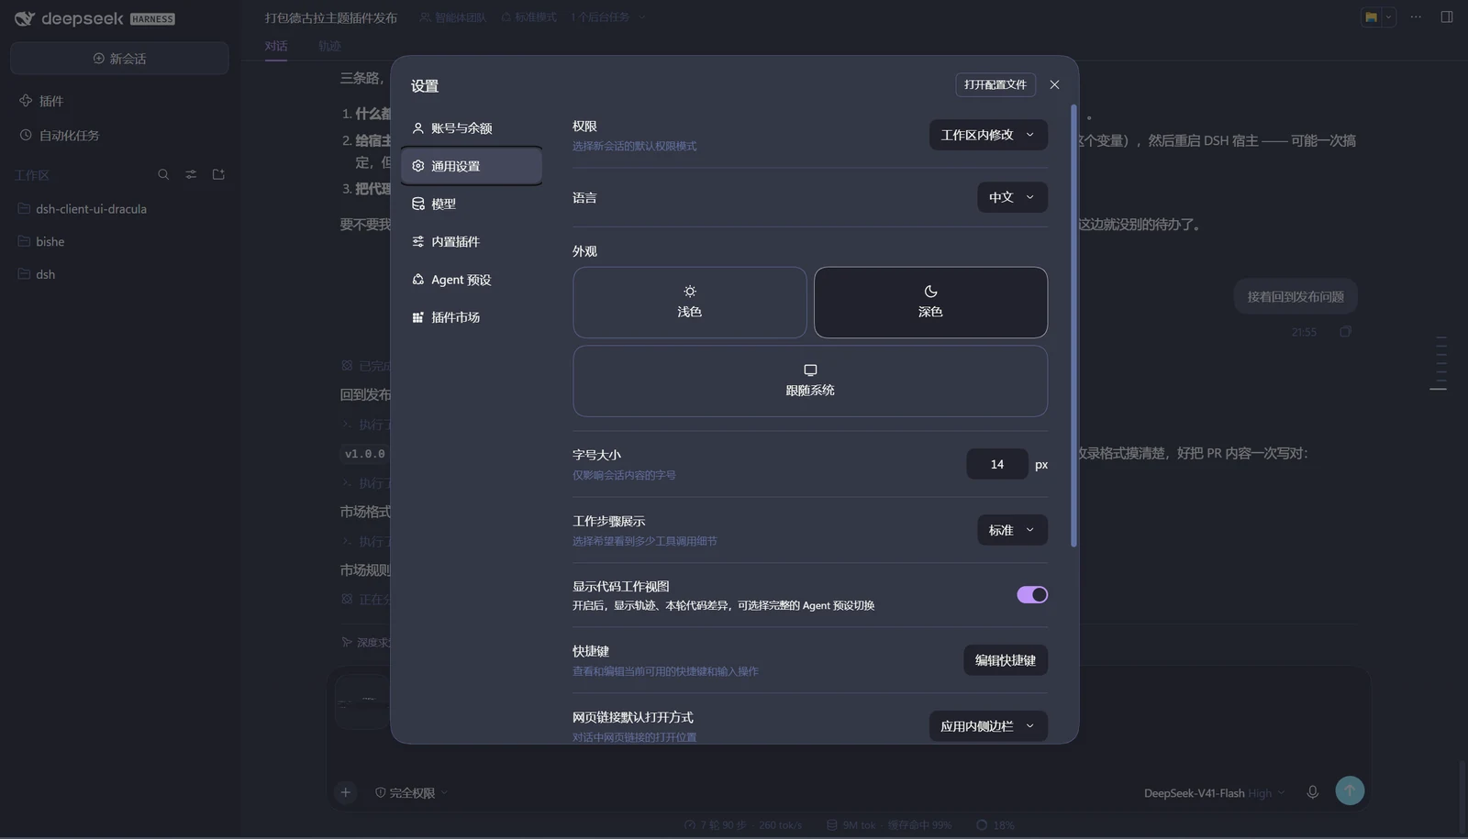
Task: Click the add workspace folder icon
Action: tap(218, 174)
